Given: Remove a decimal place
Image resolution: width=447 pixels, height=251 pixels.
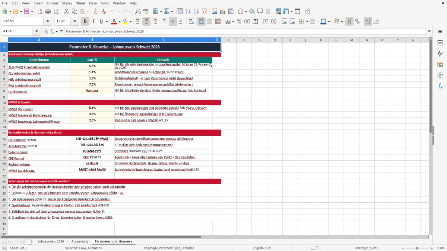Looking at the screenshot, I should (274, 22).
